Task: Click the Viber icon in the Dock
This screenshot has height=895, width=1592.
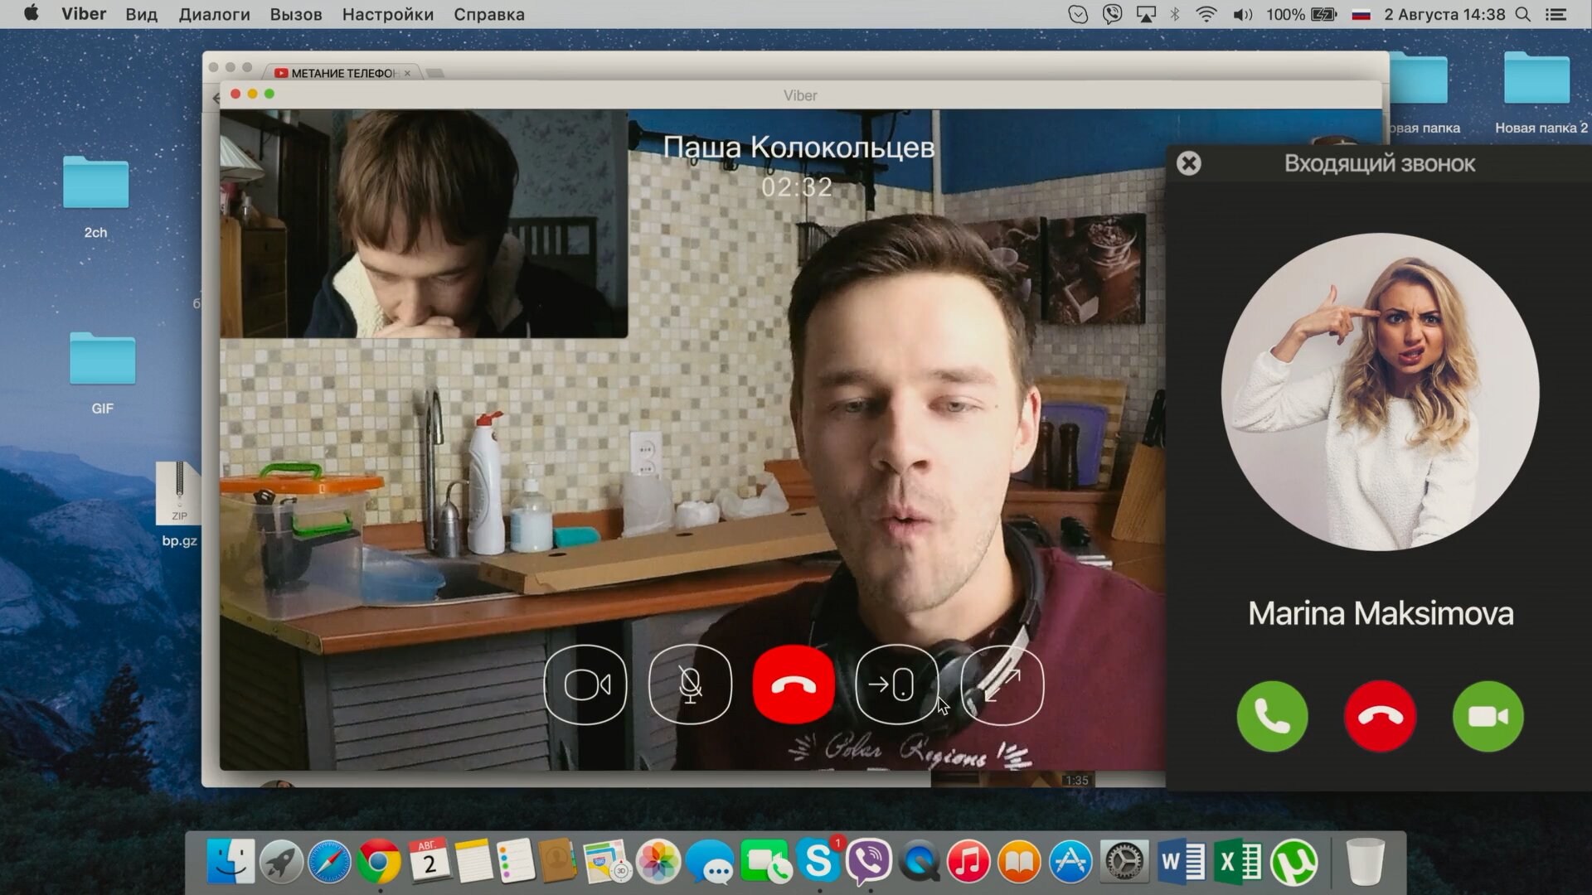Action: pos(868,862)
